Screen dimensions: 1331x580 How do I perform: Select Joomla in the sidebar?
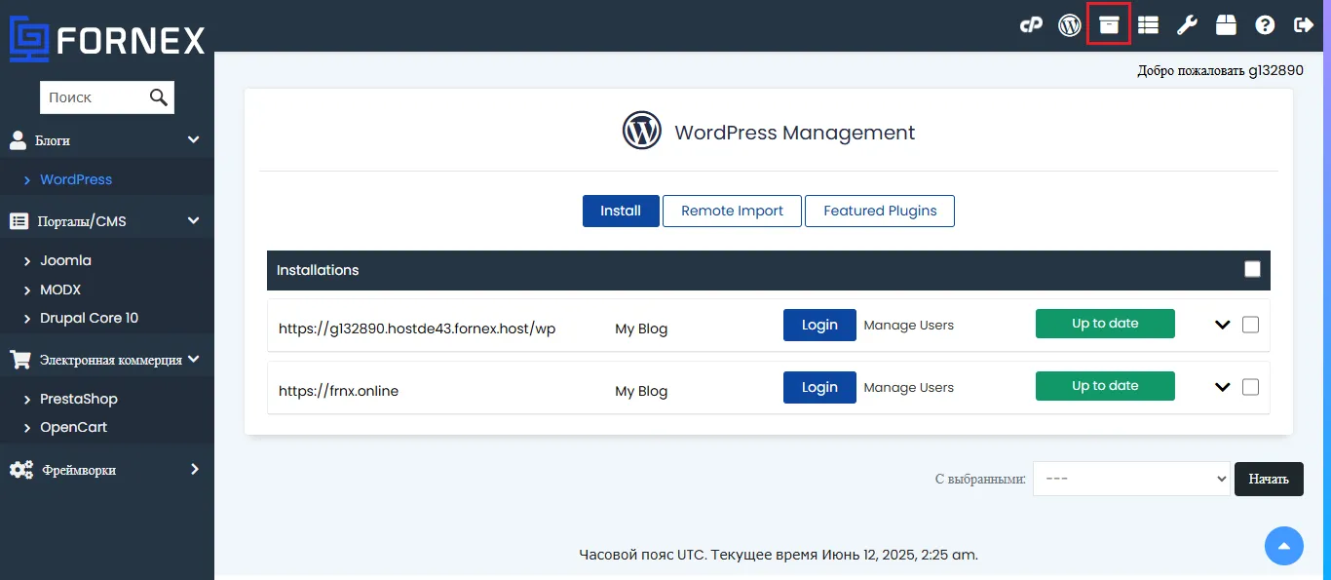[65, 260]
